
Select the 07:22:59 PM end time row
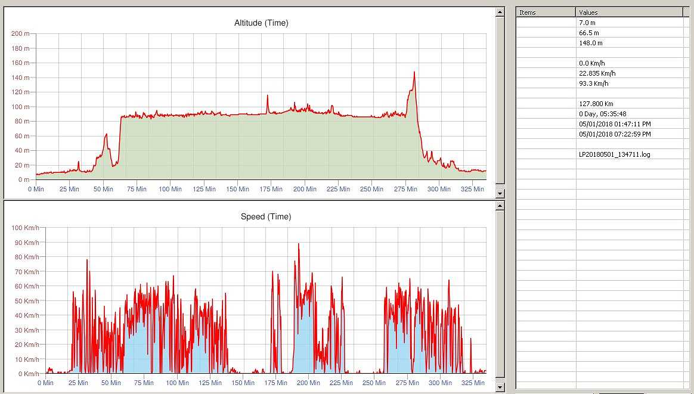[615, 134]
